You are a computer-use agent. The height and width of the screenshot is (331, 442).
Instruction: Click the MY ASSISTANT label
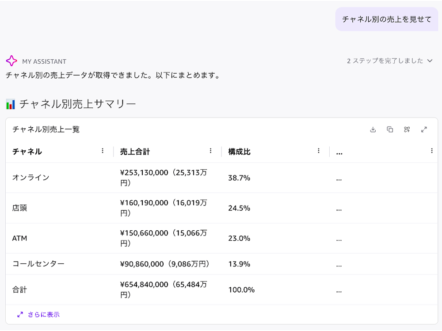pos(44,61)
